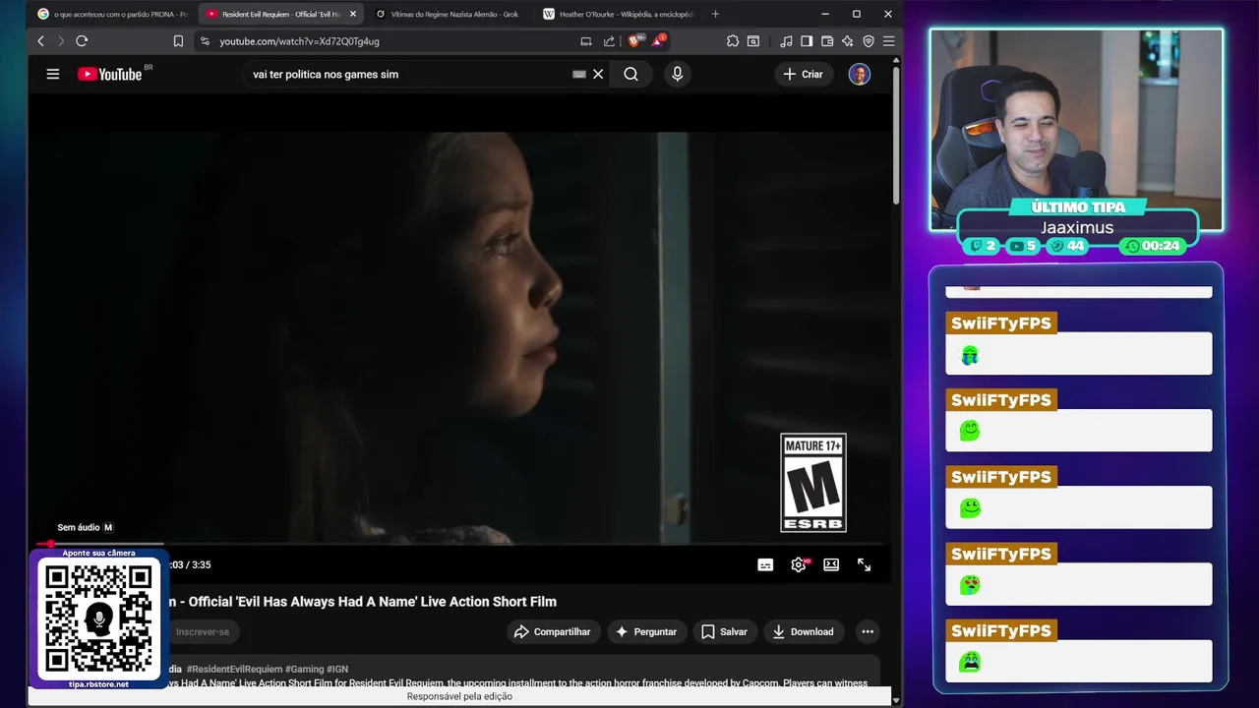
Task: Enter full screen video mode
Action: (864, 564)
